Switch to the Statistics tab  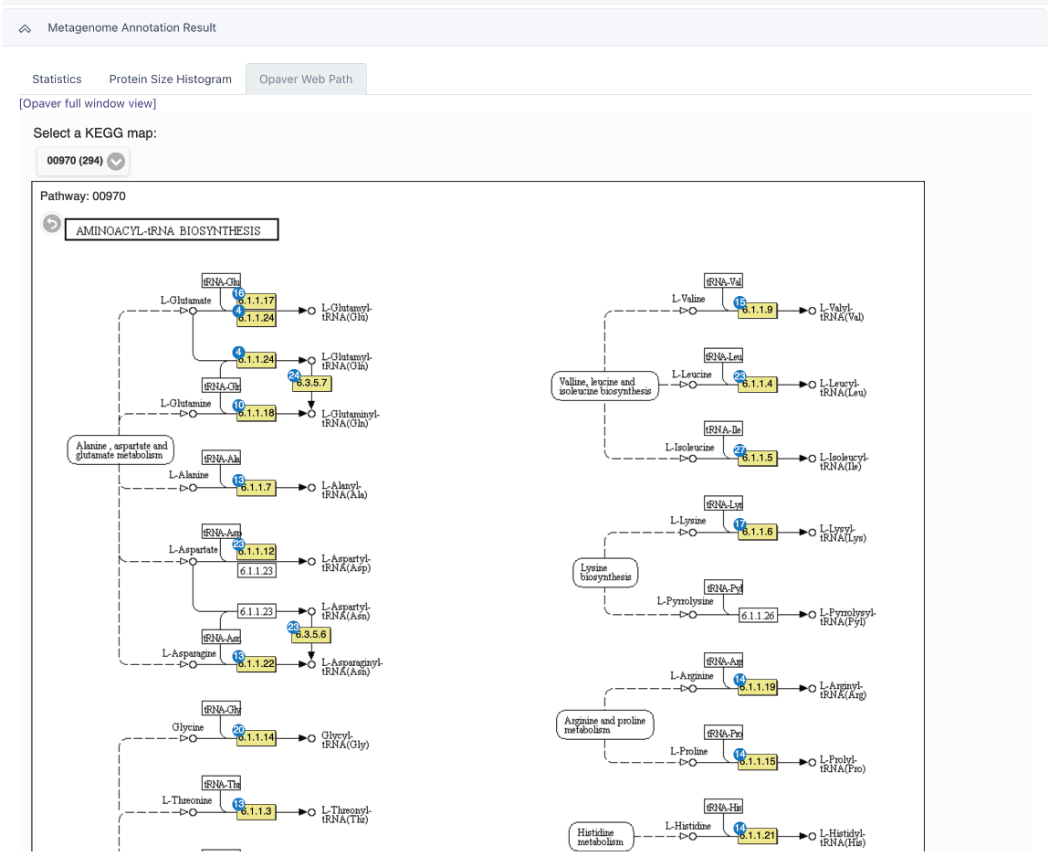pos(57,79)
